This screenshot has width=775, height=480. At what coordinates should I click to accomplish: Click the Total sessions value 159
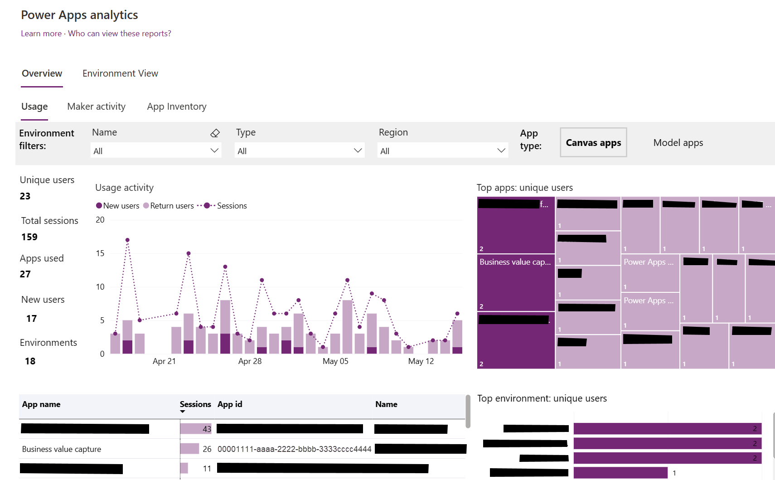pos(29,237)
